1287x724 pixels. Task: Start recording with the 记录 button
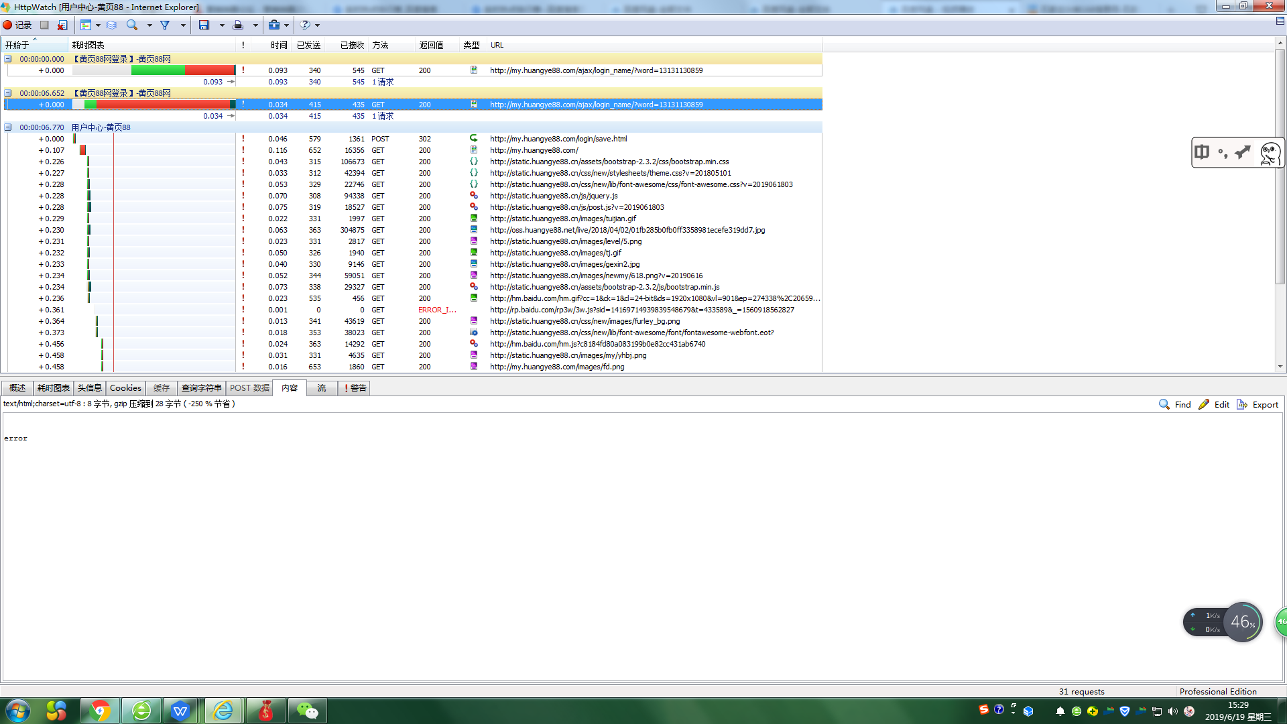tap(17, 25)
